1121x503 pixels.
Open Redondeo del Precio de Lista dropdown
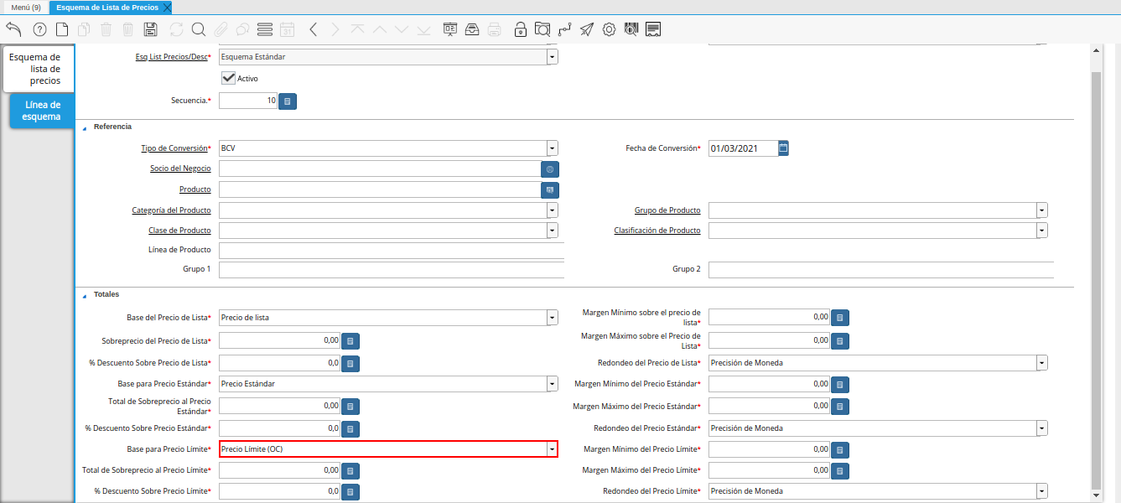(1041, 363)
